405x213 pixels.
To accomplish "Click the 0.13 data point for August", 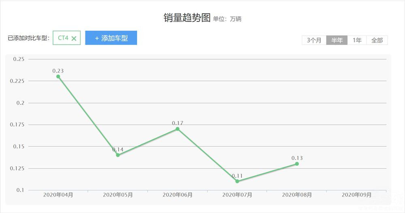I will (297, 164).
